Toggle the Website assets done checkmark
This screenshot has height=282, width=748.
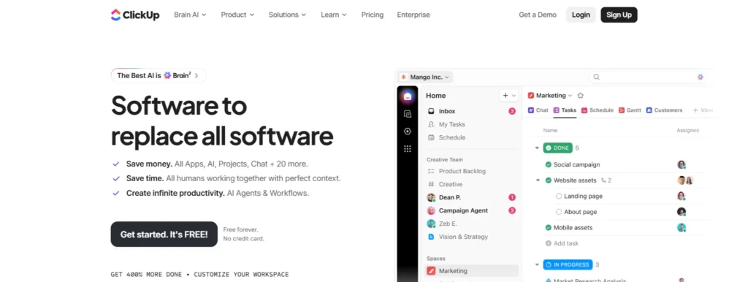coord(548,180)
